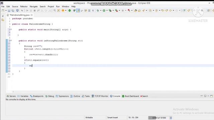Click the Save All toolbar icon
The height and width of the screenshot is (120, 214).
point(13,10)
